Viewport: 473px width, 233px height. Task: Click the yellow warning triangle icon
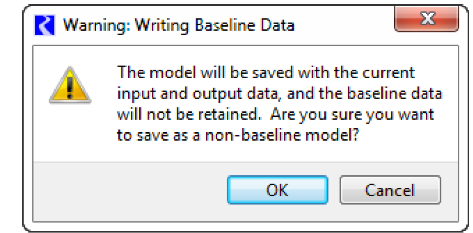pos(70,86)
